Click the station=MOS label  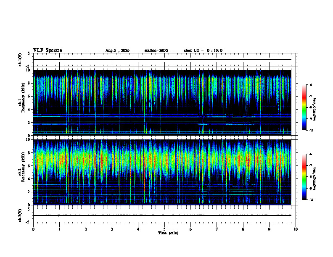[156, 50]
